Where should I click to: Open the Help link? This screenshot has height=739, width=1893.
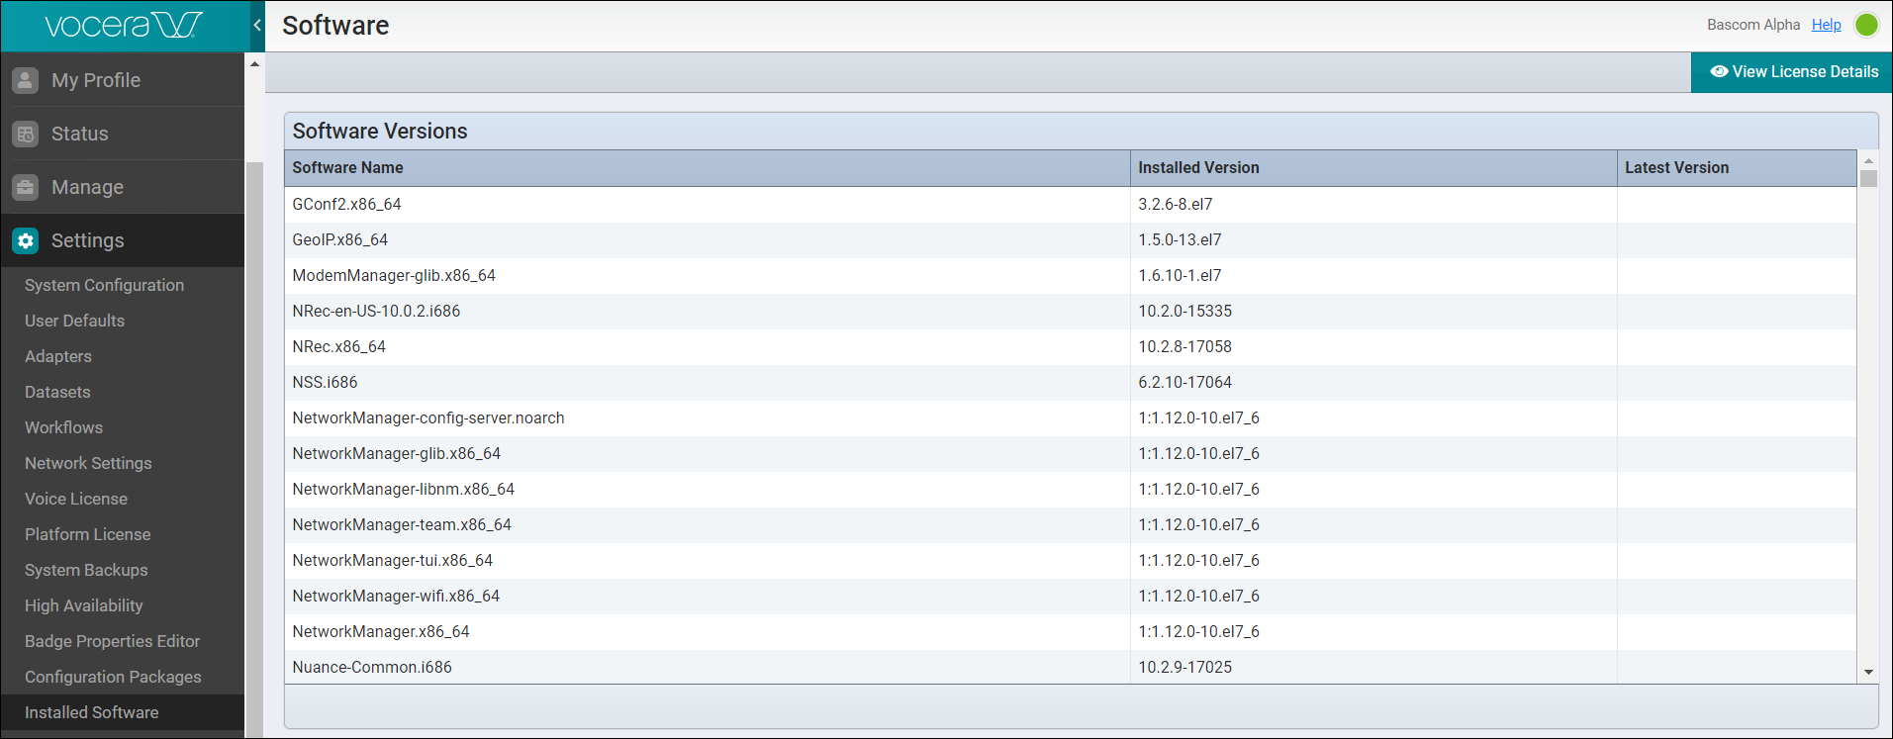click(1826, 25)
